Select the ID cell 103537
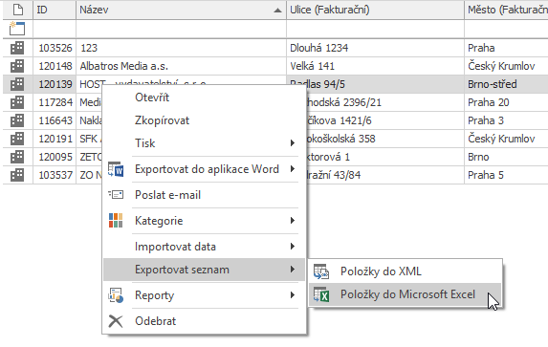Viewport: 548px width, 347px height. [55, 175]
